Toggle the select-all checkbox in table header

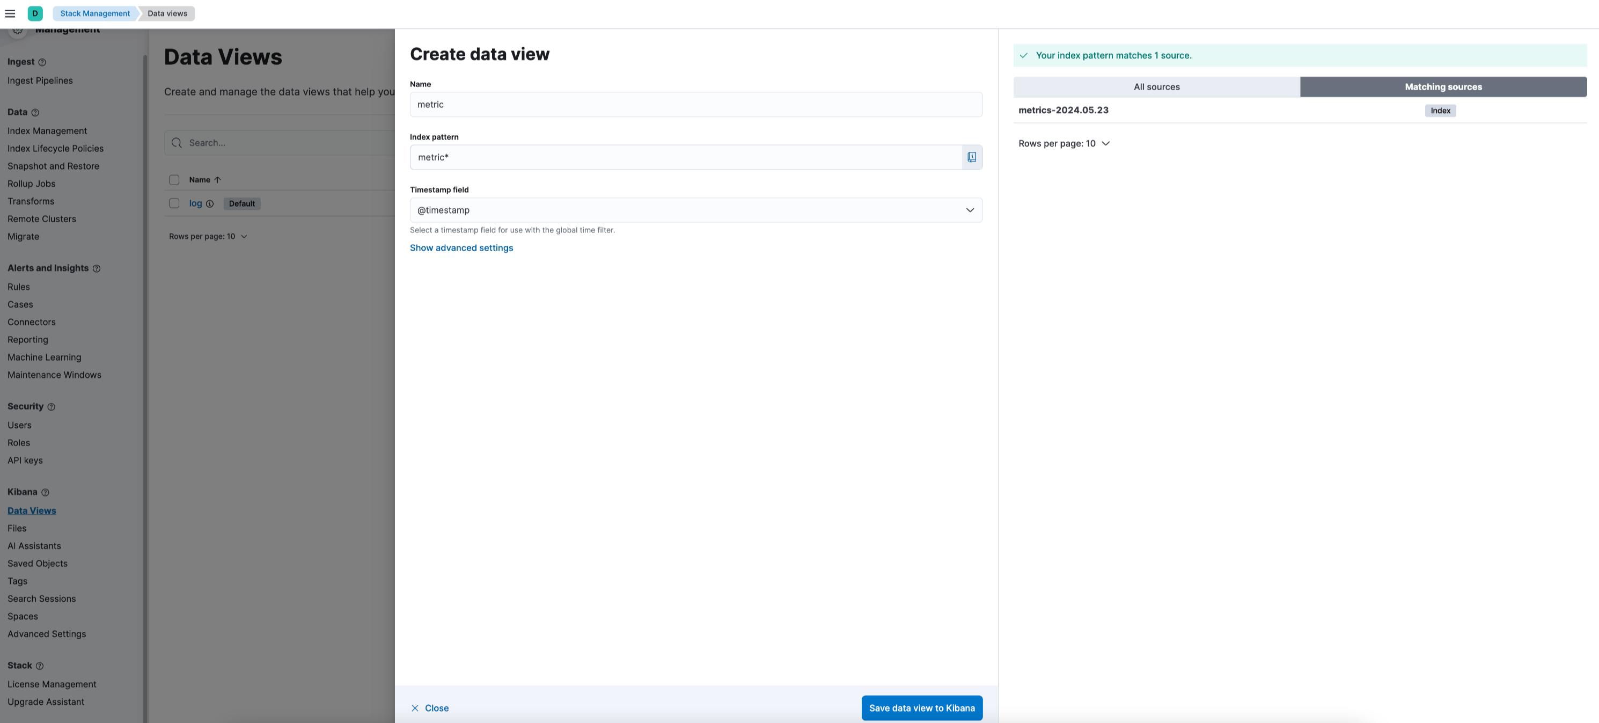[x=174, y=179]
